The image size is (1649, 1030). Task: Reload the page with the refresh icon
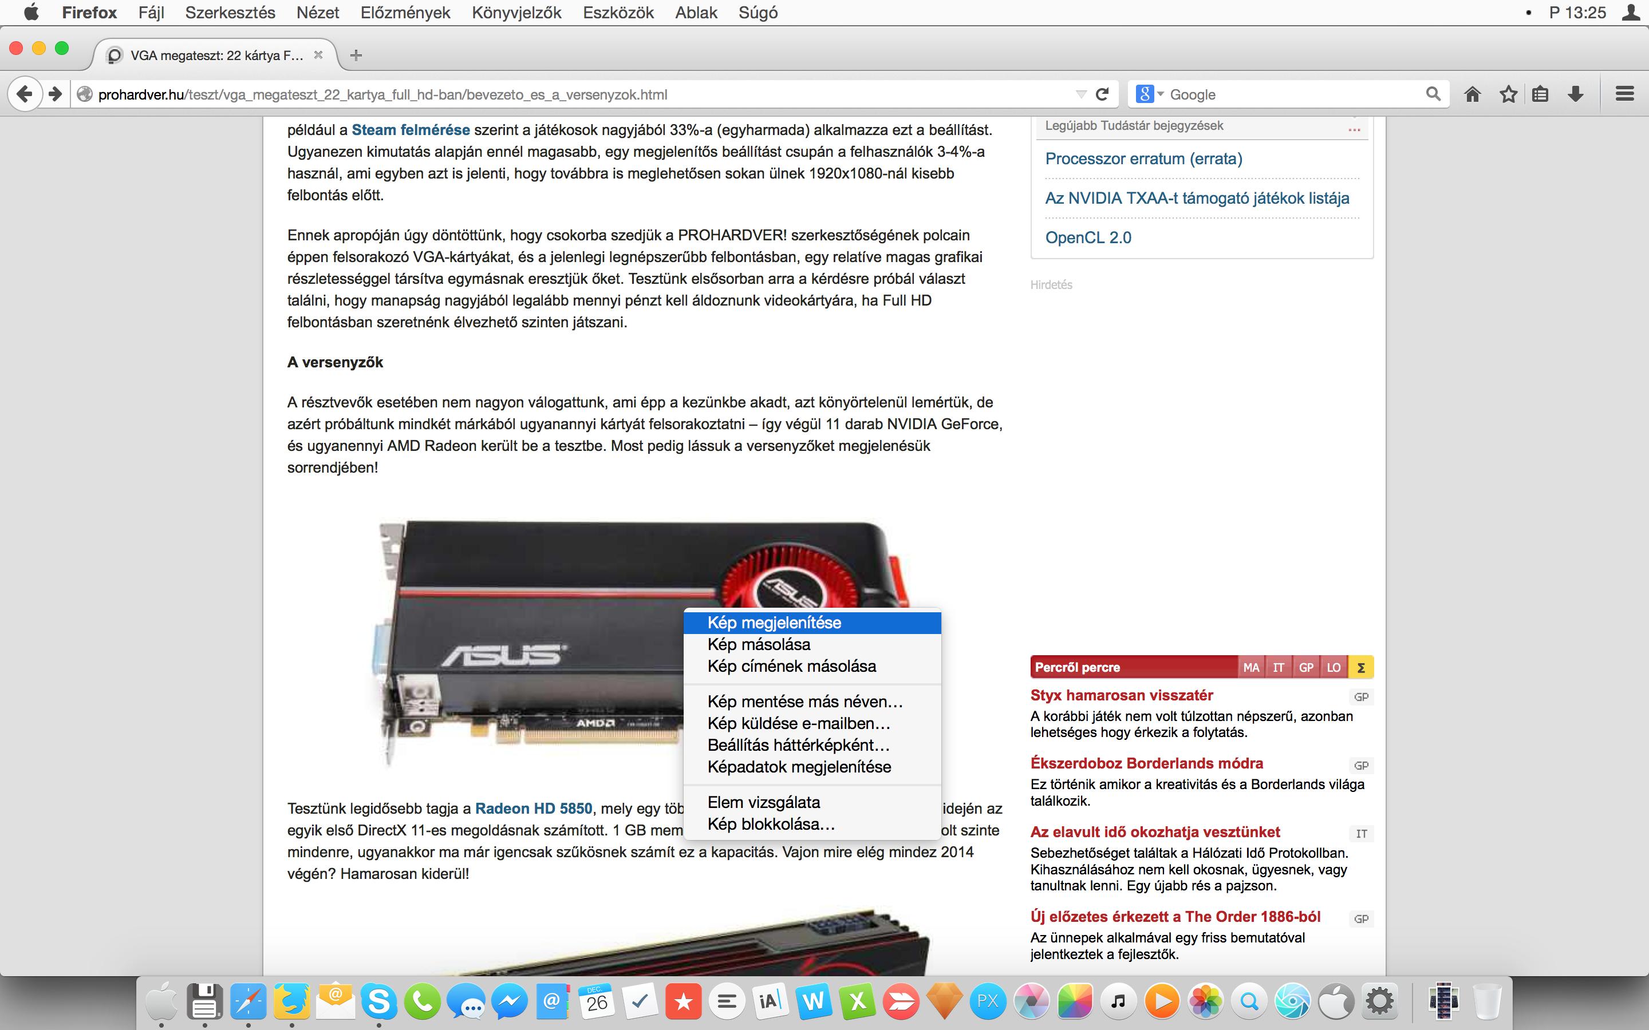(x=1102, y=94)
